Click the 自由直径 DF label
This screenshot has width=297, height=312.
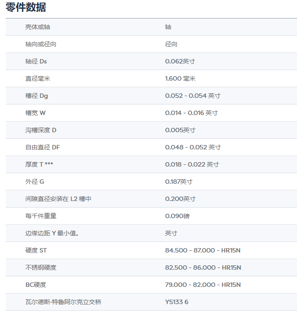pos(43,148)
